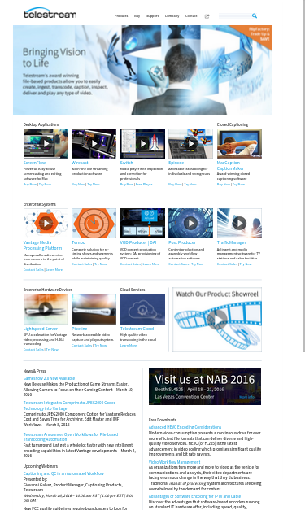
Task: Open the Telestream Cloud link
Action: (137, 329)
